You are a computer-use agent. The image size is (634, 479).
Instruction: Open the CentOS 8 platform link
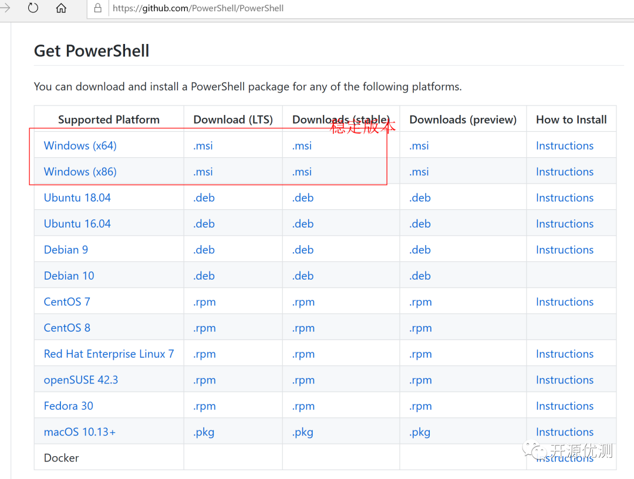click(x=67, y=328)
